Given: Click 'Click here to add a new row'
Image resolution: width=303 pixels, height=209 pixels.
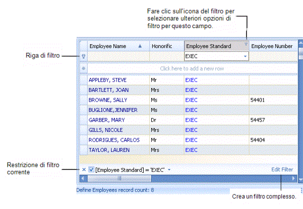Looking at the screenshot, I should [192, 69].
